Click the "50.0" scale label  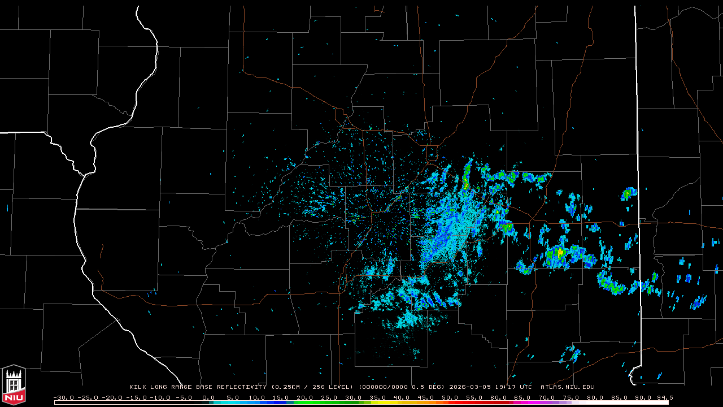(x=450, y=397)
